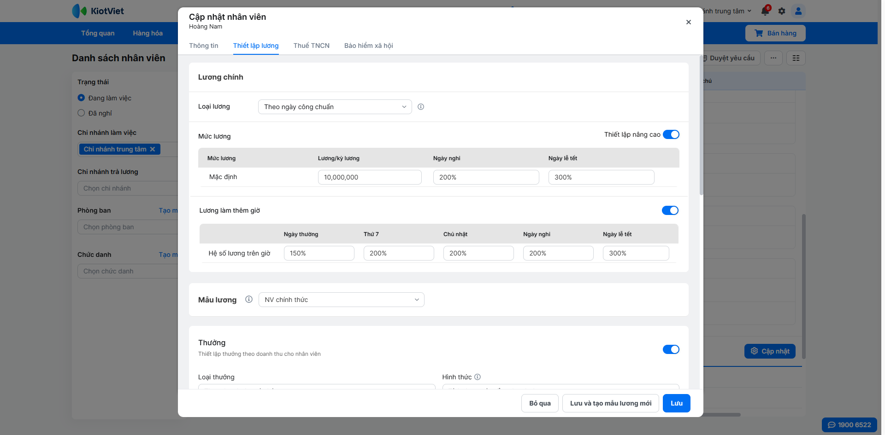Click the 1900 6522 support chat

(850, 425)
